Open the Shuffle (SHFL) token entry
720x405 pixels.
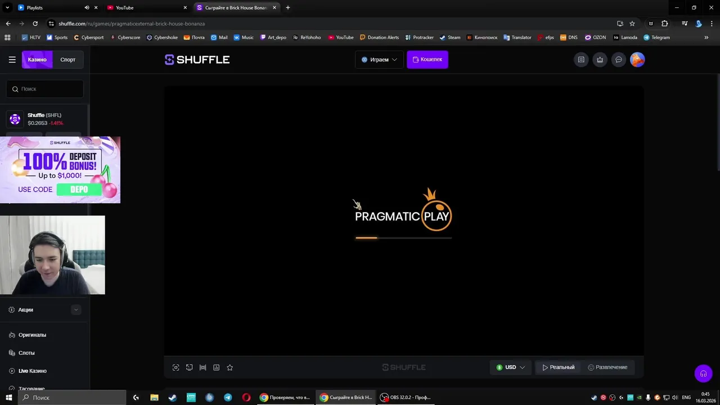click(45, 119)
